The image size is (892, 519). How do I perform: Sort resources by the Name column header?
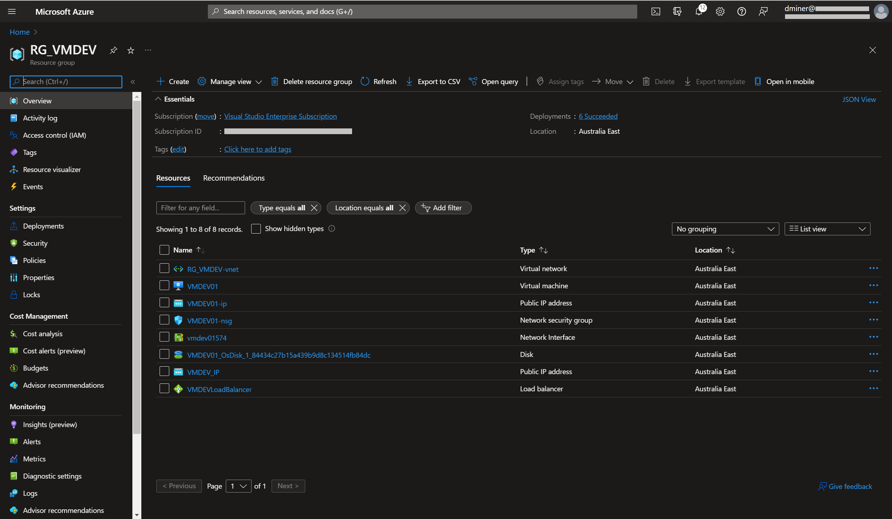pyautogui.click(x=189, y=250)
